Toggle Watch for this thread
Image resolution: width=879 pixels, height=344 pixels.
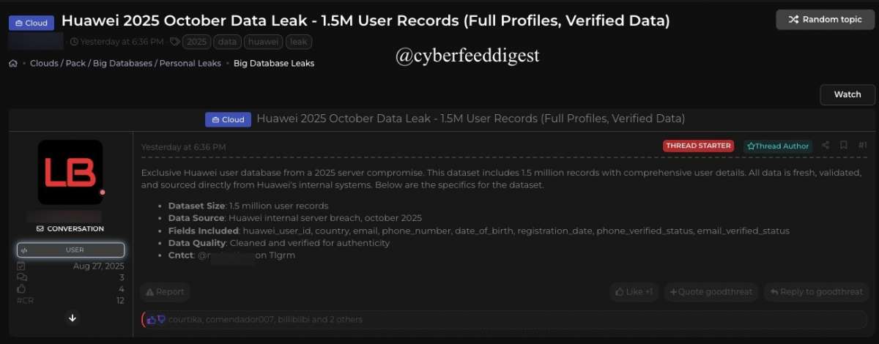tap(848, 94)
